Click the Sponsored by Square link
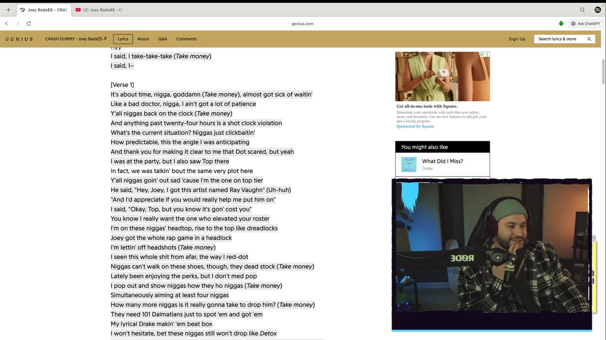The width and height of the screenshot is (606, 340). pyautogui.click(x=415, y=126)
